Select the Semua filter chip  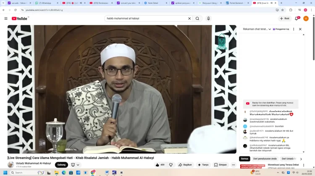(244, 158)
